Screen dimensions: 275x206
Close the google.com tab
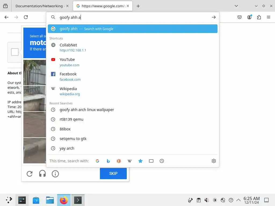pos(128,6)
